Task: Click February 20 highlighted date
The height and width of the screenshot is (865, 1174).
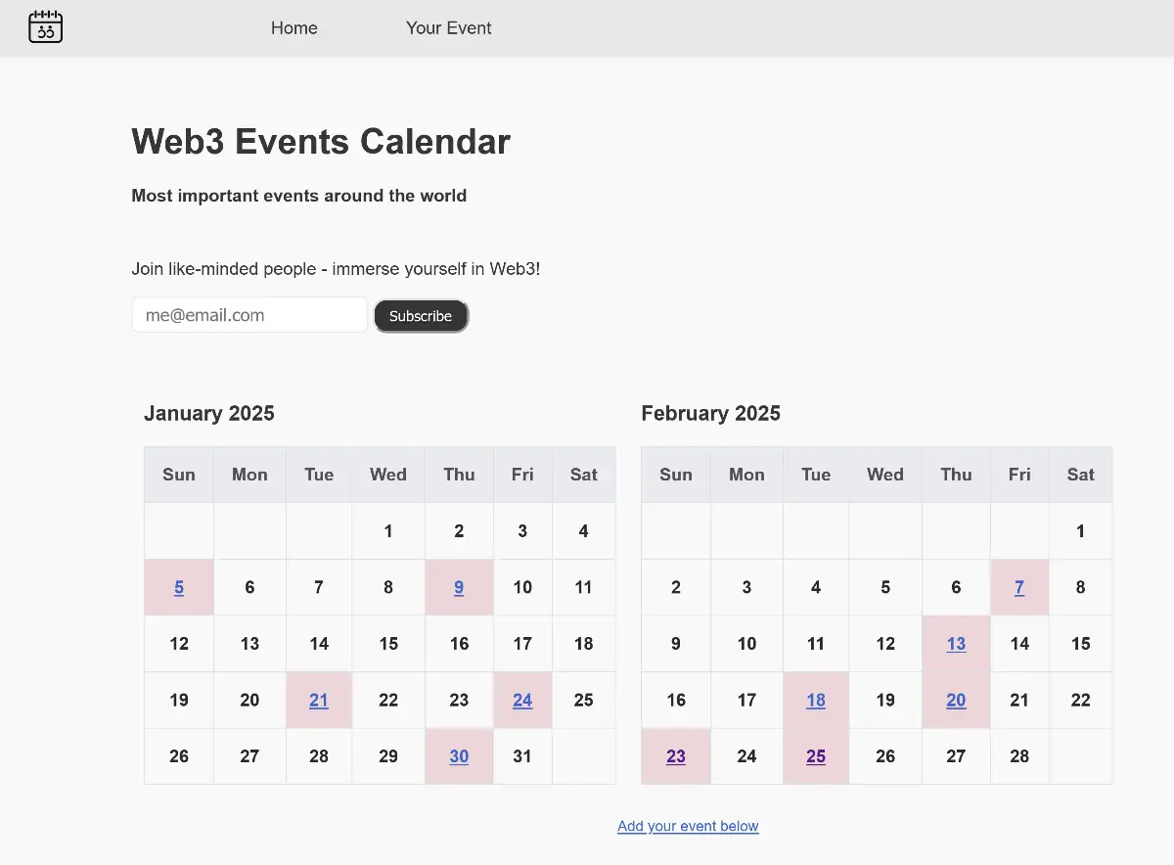Action: (956, 700)
